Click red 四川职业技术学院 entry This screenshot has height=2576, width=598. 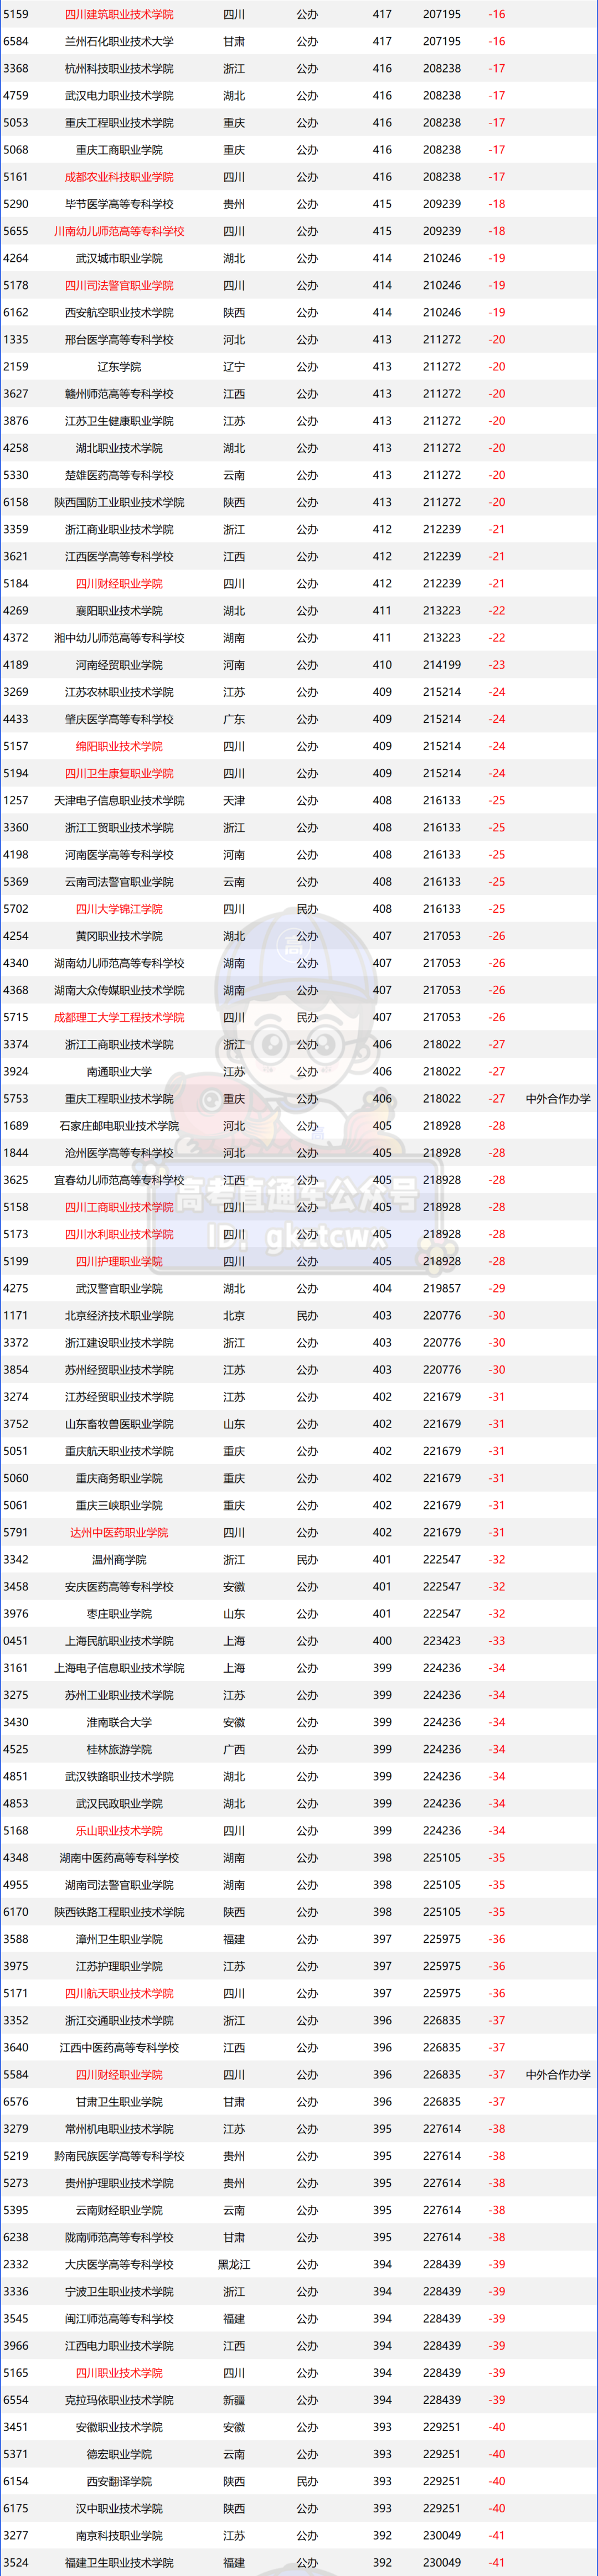pyautogui.click(x=119, y=2373)
